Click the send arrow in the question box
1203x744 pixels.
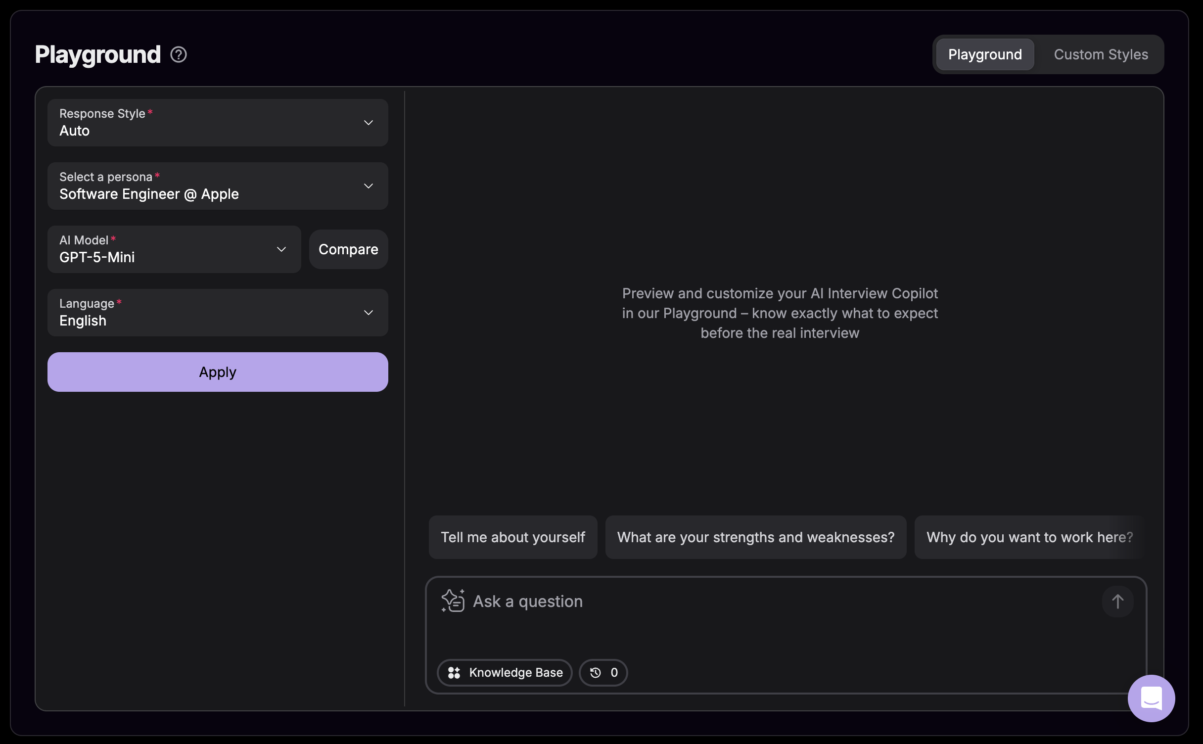click(x=1118, y=602)
